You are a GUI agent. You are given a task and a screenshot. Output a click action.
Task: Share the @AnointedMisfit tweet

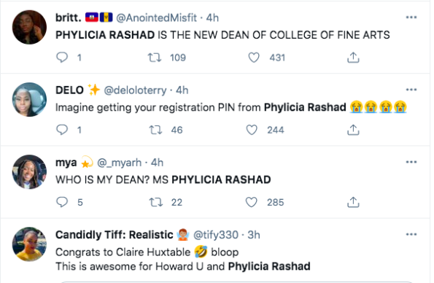(353, 58)
